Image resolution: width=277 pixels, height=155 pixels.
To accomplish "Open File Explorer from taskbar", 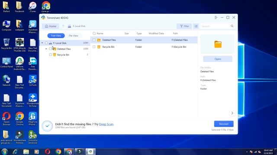I will click(26, 152).
